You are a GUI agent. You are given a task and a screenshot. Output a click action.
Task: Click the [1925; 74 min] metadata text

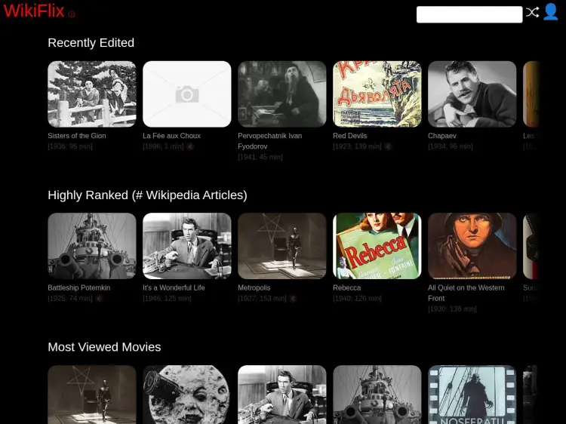point(70,299)
